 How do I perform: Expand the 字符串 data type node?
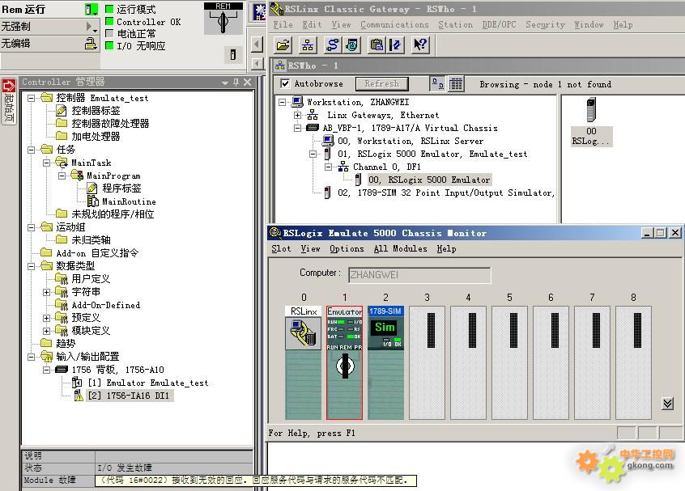pyautogui.click(x=47, y=292)
